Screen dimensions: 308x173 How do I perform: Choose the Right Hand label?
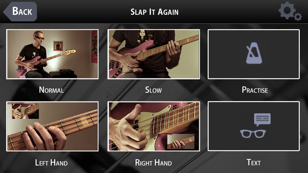pos(153,163)
